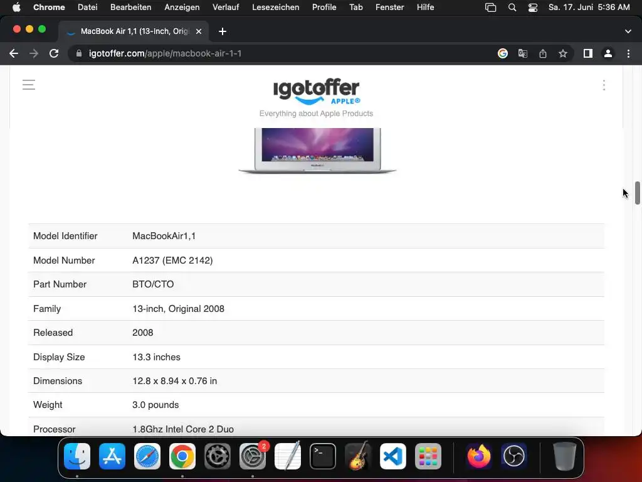The width and height of the screenshot is (642, 482).
Task: Open the Chrome application menu
Action: click(x=49, y=8)
